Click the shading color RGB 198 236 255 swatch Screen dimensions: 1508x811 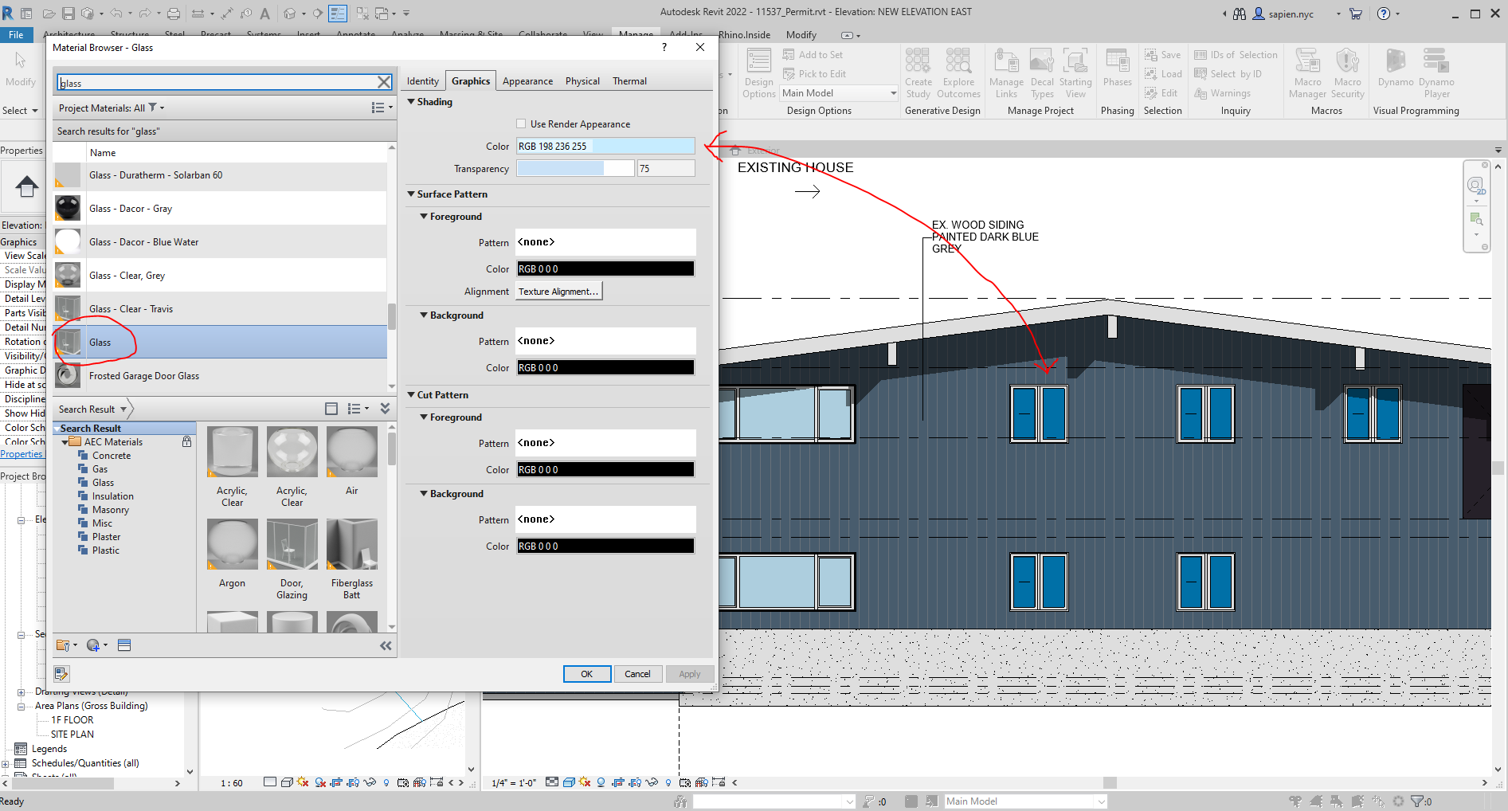[x=605, y=146]
